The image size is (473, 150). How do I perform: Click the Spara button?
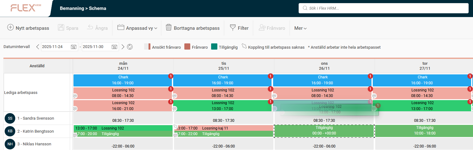[68, 28]
